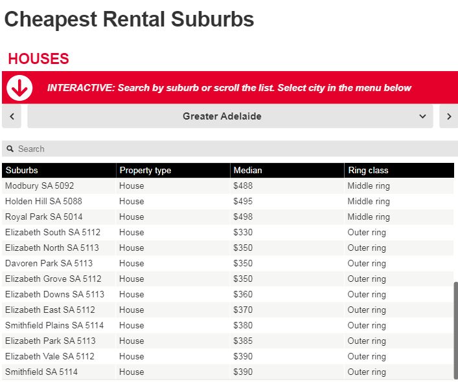The width and height of the screenshot is (458, 382).
Task: Click the Royal Park SA 5014 entry
Action: pyautogui.click(x=43, y=217)
